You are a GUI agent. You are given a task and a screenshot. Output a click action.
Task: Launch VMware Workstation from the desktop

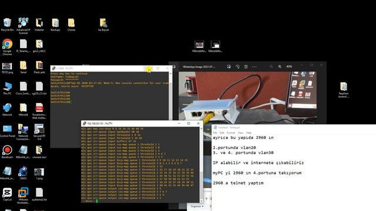coord(23,196)
